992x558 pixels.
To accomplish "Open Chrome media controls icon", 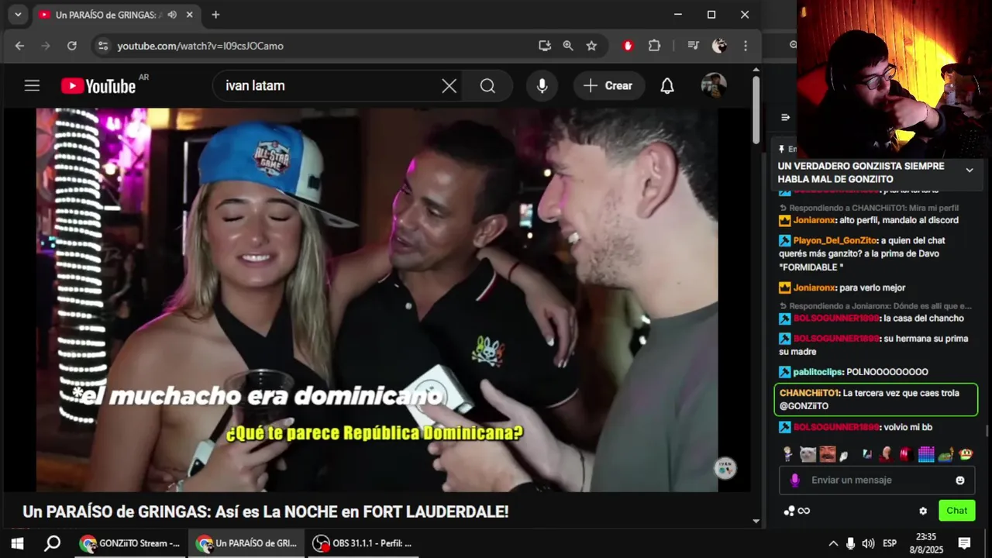I will (693, 46).
